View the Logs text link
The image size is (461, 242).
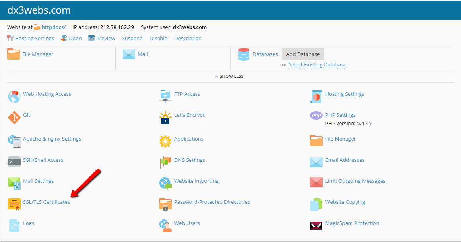[x=29, y=223]
